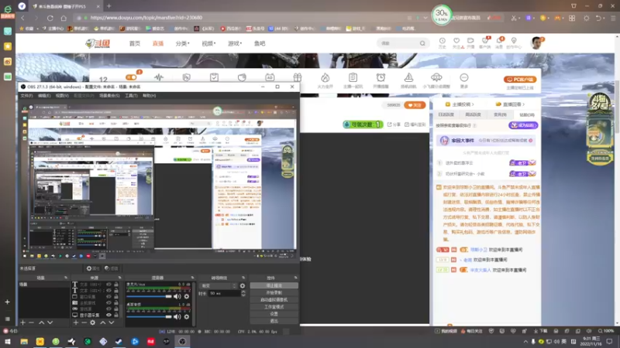Click audio waveform icon in streamer toolbar
Viewport: 620px width, 348px height.
tap(159, 77)
